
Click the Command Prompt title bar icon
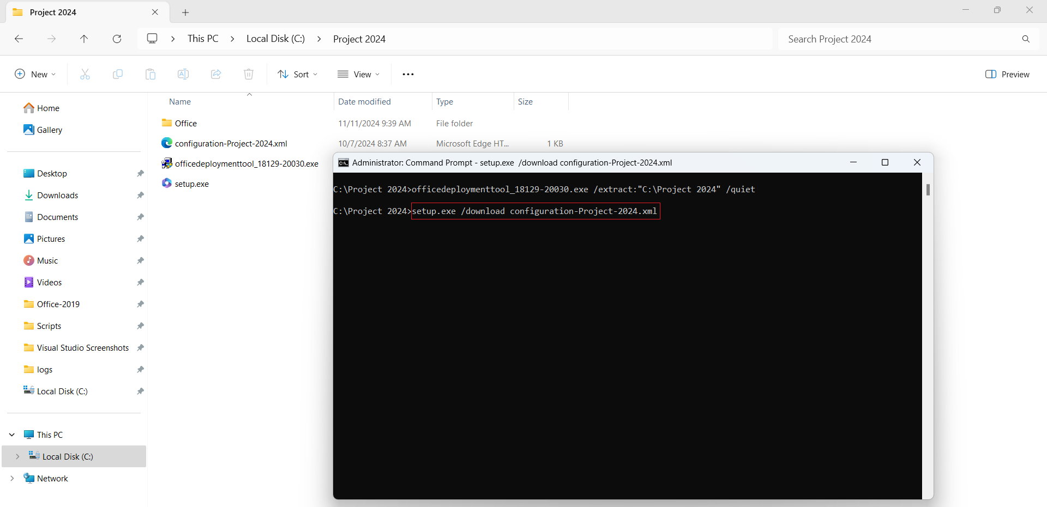click(344, 163)
